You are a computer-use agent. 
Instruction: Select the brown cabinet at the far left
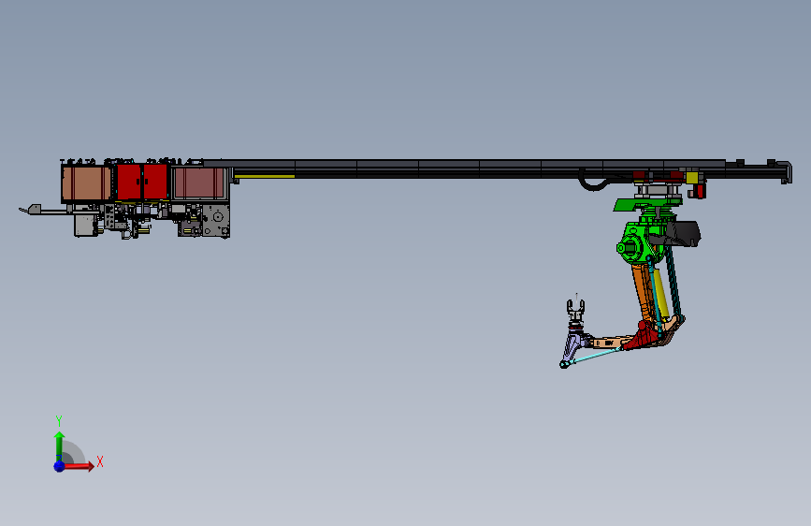coord(86,183)
